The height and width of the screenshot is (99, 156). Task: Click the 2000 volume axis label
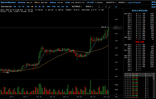tap(116, 85)
